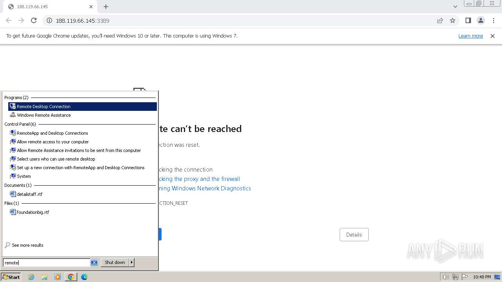Open Windows Remote Assistance

coord(82,115)
